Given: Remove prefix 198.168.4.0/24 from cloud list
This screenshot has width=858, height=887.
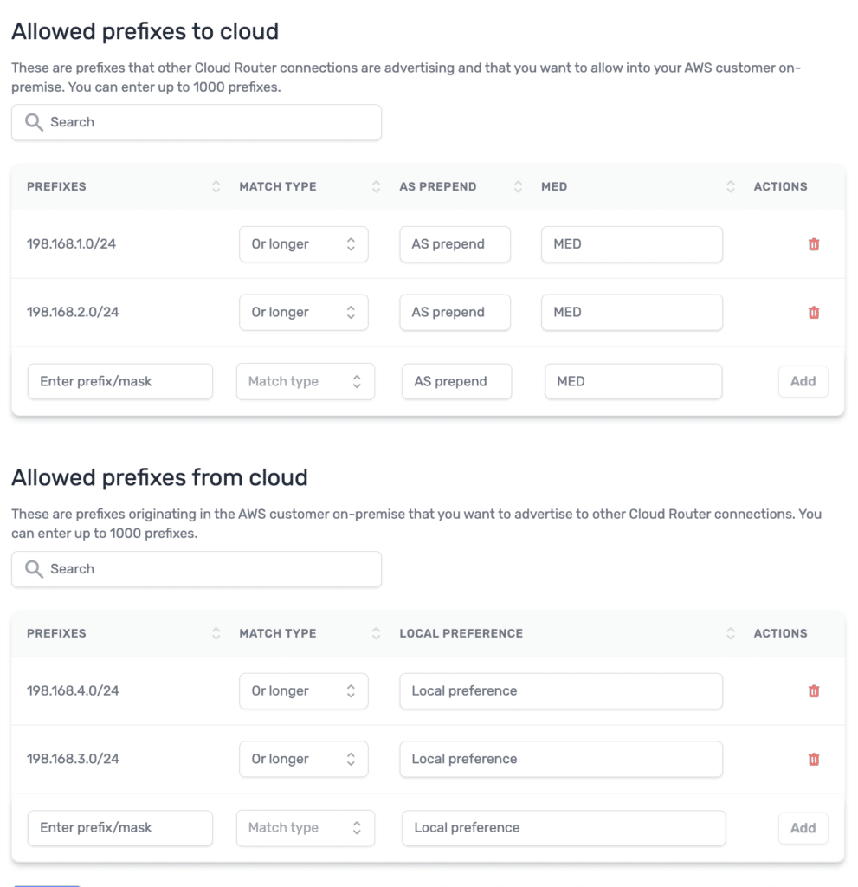Looking at the screenshot, I should pyautogui.click(x=814, y=690).
